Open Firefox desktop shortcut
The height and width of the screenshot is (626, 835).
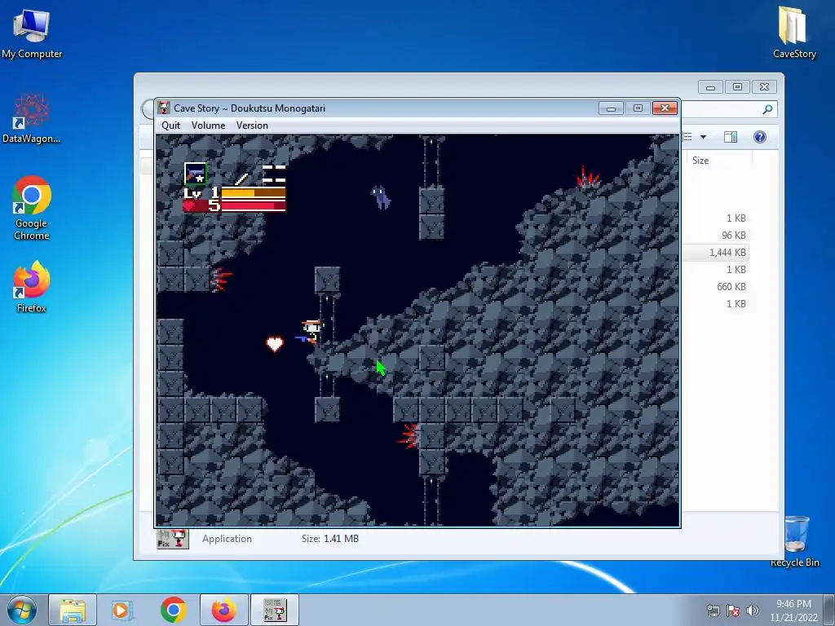[32, 287]
